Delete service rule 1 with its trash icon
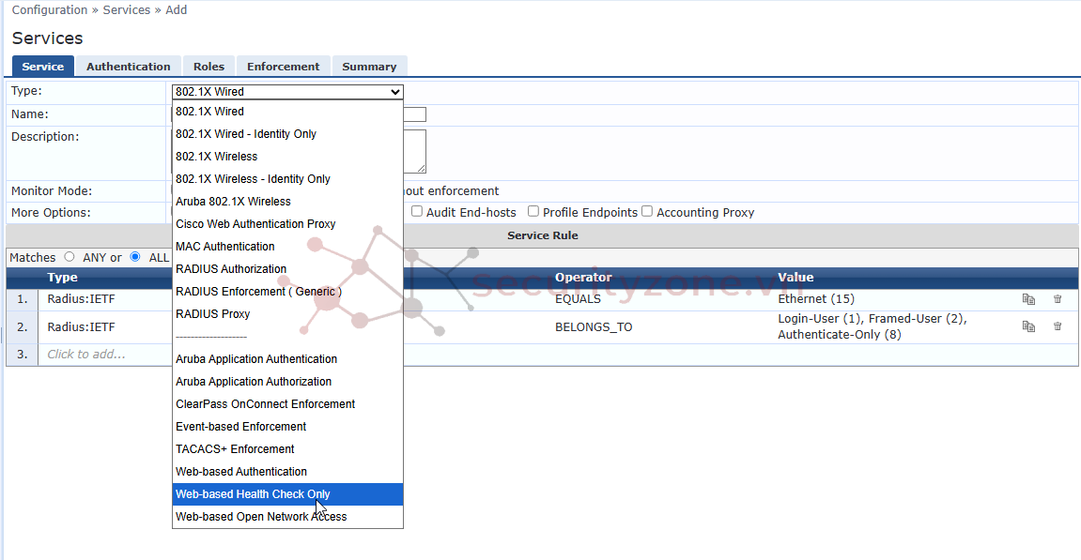Screen dimensions: 1081x560 point(1058,299)
